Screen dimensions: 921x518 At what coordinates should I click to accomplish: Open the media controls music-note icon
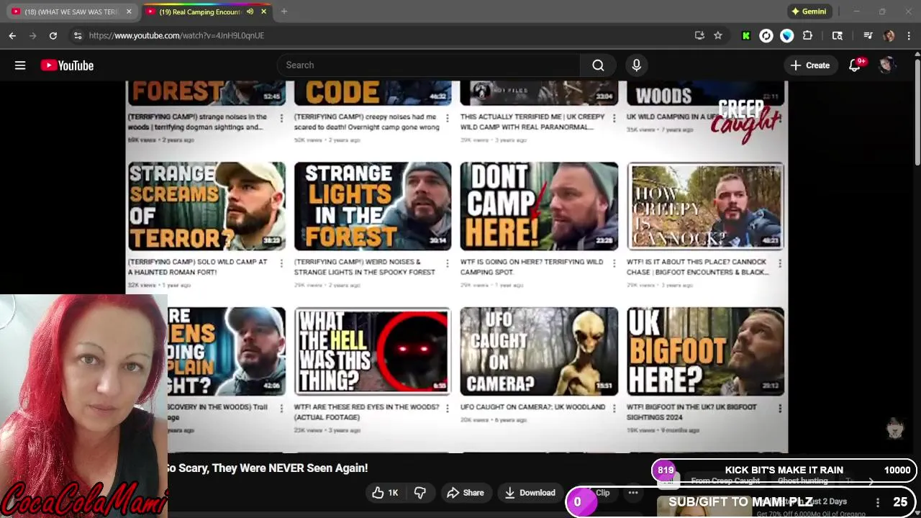(x=868, y=35)
